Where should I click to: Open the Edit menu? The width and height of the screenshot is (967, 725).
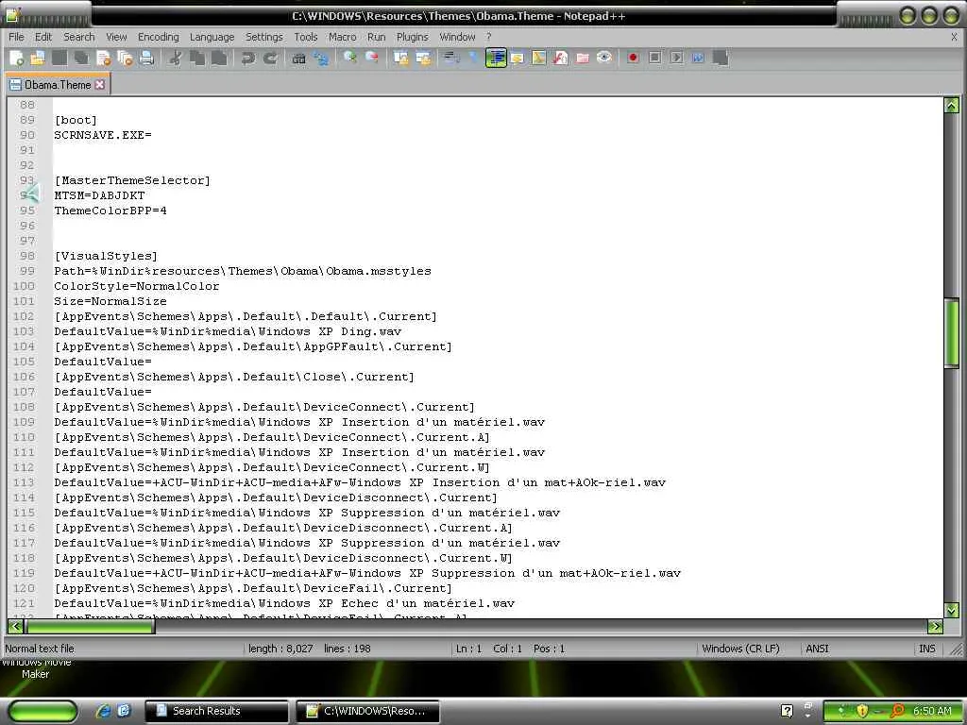coord(43,37)
